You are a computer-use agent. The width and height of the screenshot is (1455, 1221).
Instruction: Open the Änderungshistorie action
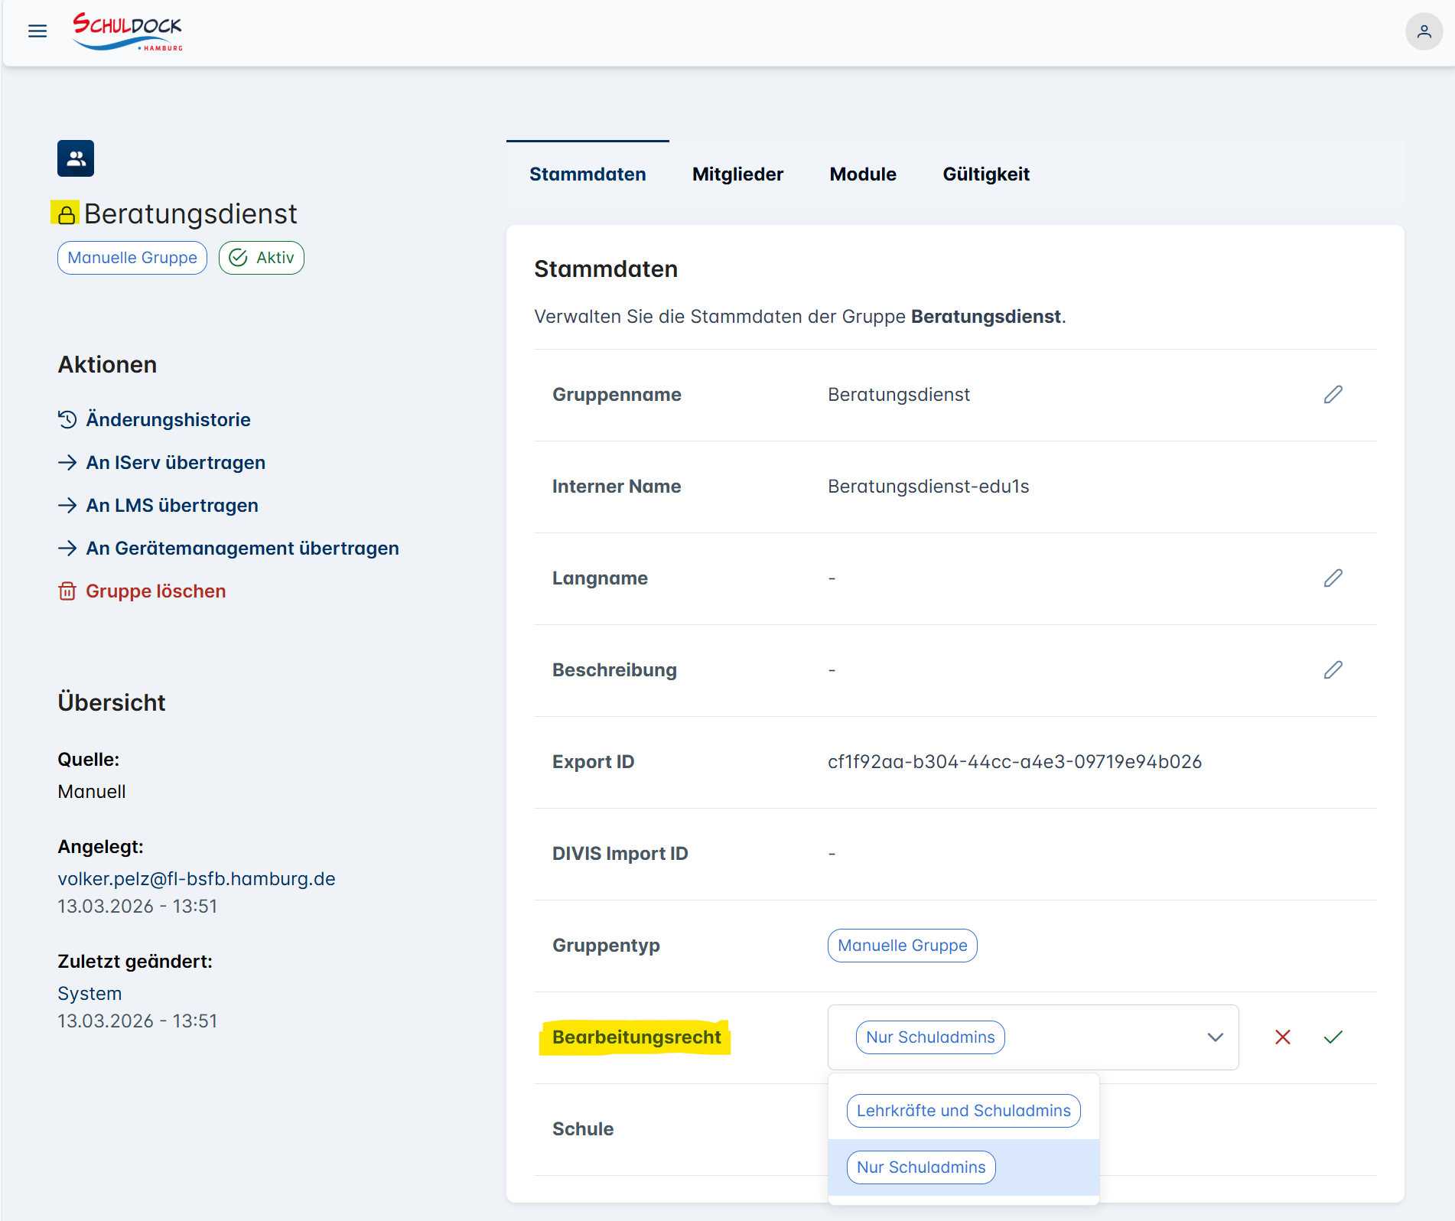[x=168, y=420]
